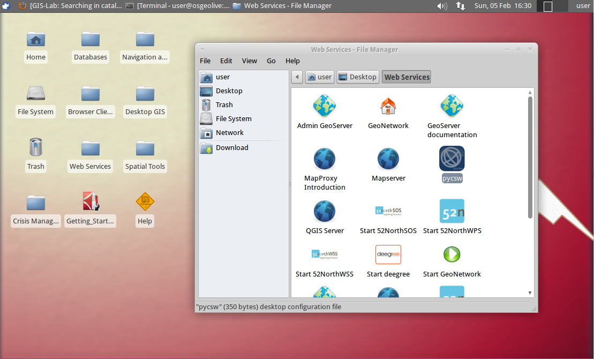
Task: Click the file list vertical scrollbar
Action: pos(530,158)
